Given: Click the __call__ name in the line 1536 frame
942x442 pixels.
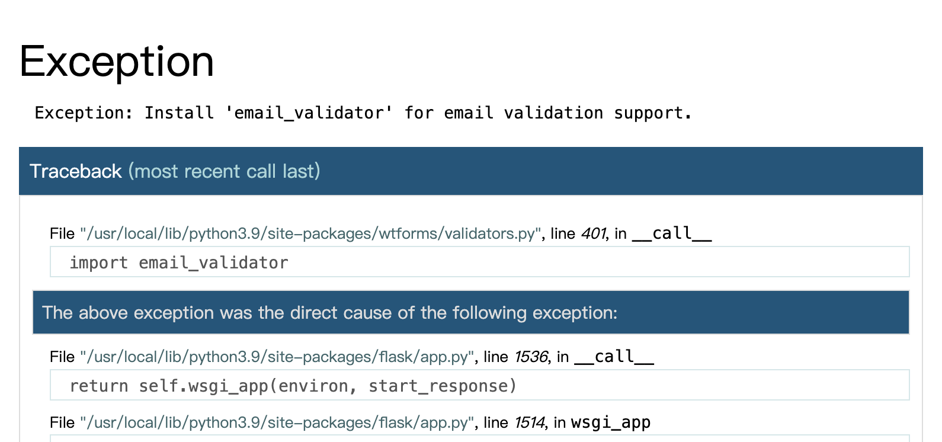Looking at the screenshot, I should (x=614, y=357).
